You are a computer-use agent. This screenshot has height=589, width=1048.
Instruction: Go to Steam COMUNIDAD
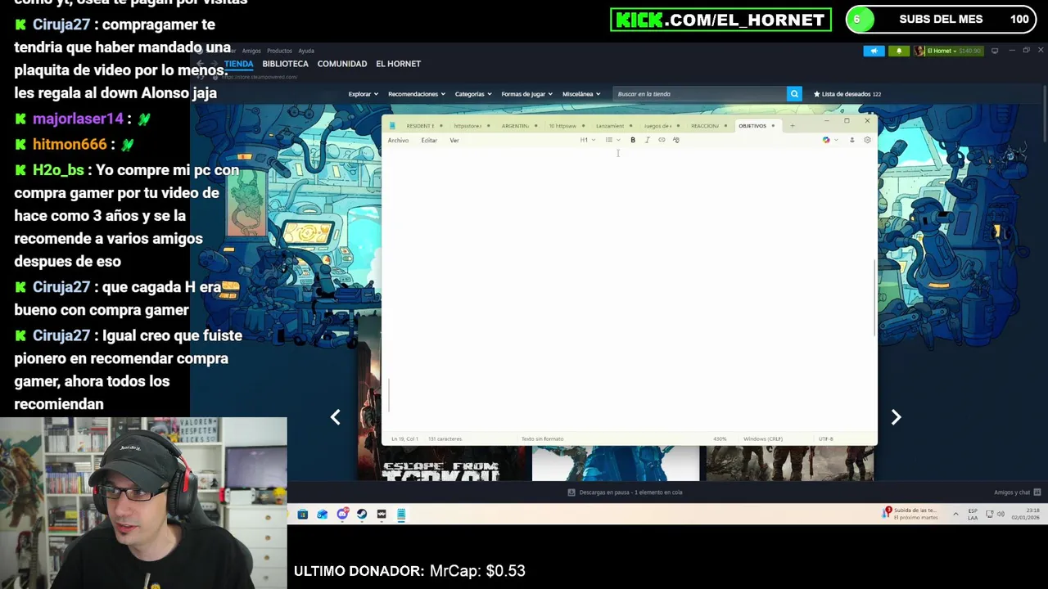pos(342,64)
